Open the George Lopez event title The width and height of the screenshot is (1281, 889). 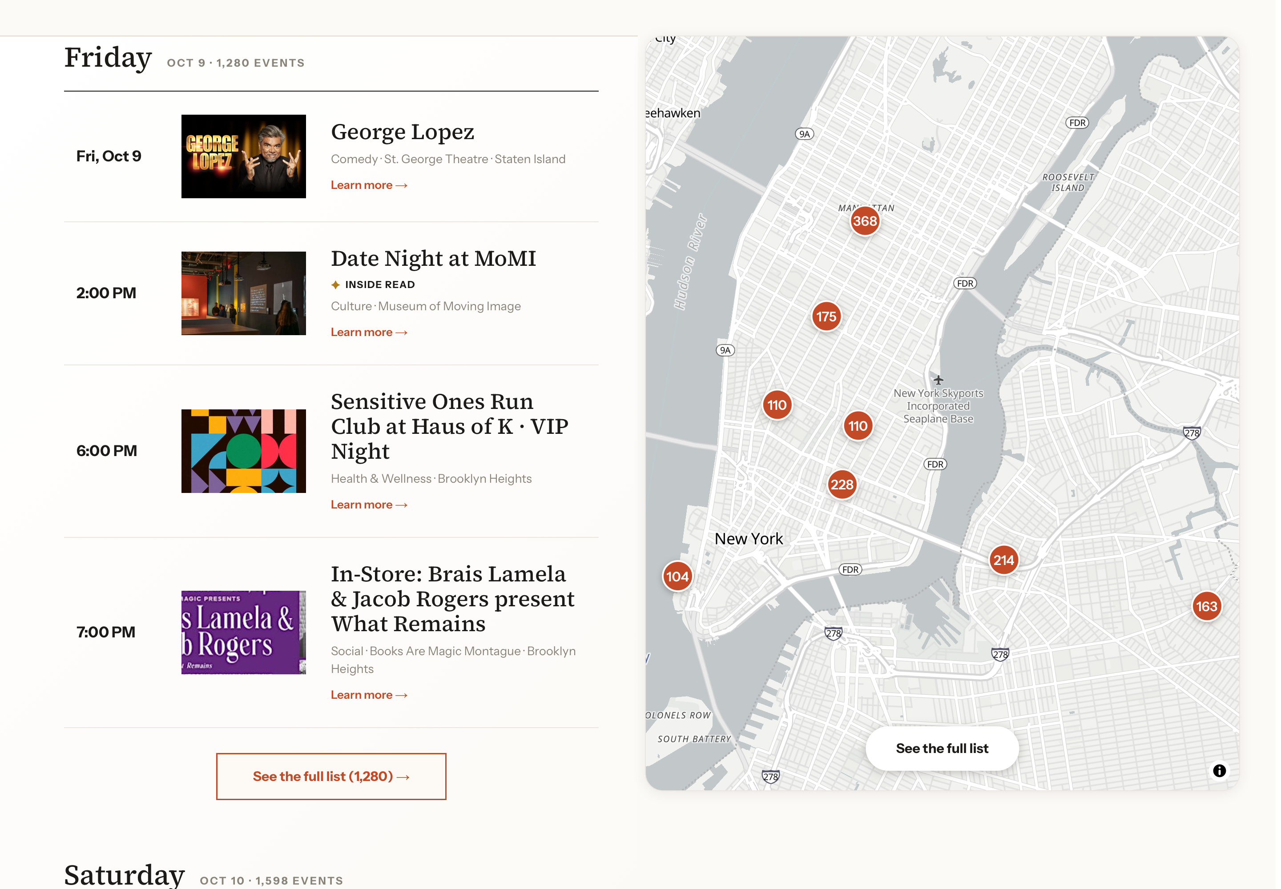402,132
